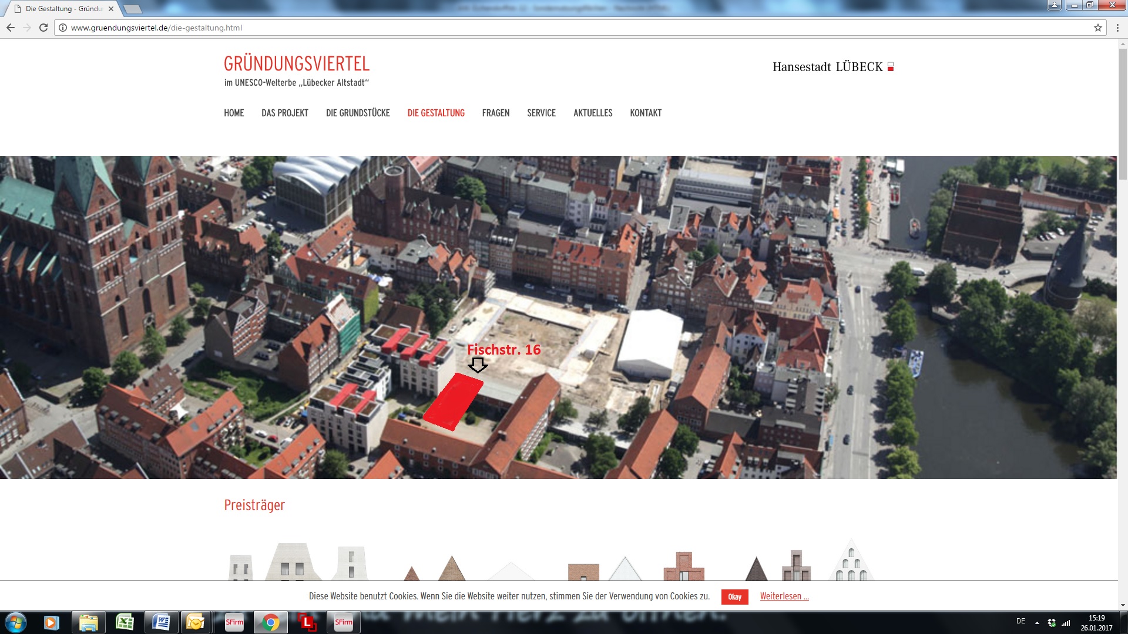
Task: View site information icon in address bar
Action: (x=63, y=28)
